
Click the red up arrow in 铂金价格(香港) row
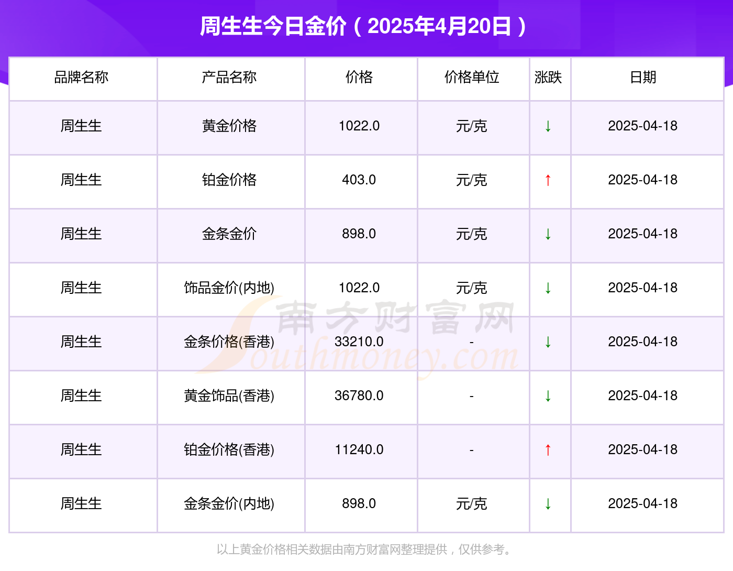[x=548, y=450]
